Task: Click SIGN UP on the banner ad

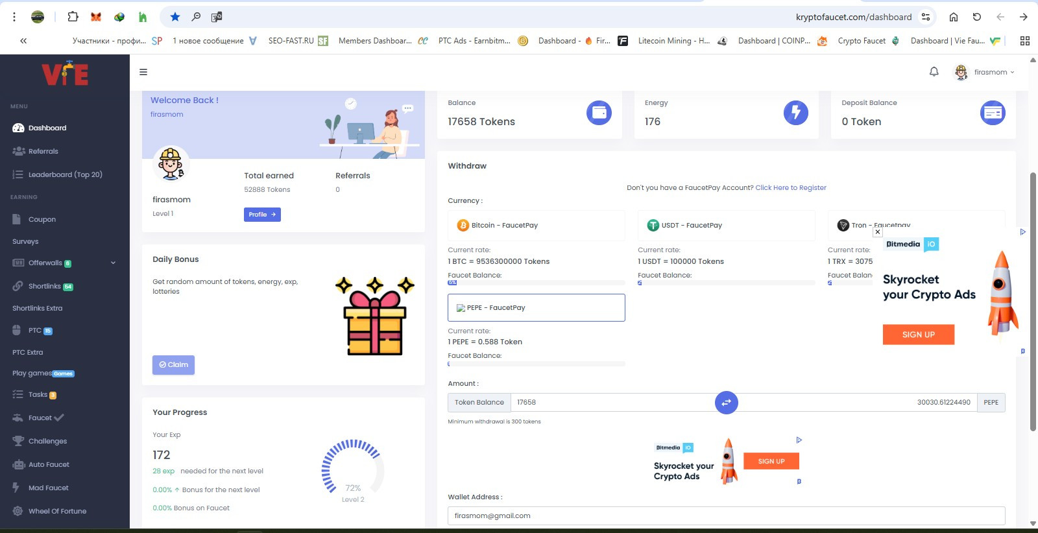Action: [771, 461]
